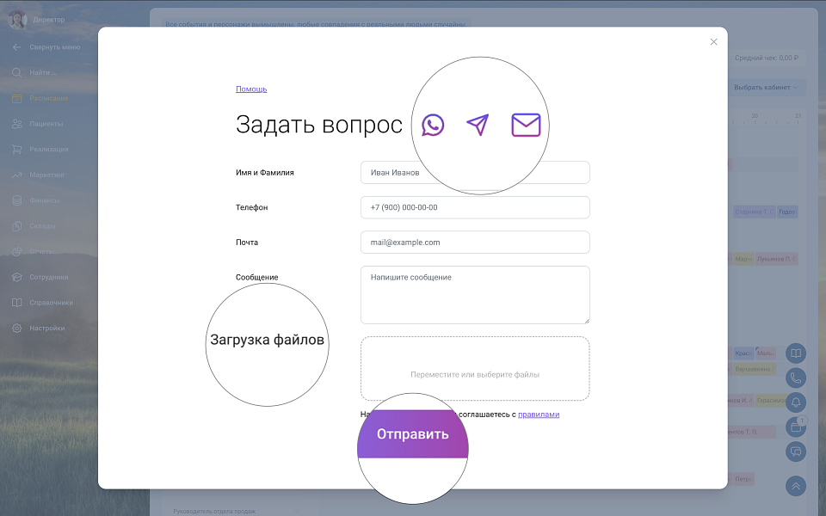Click the Сообщение text area
Screen dimensions: 826x516
pyautogui.click(x=475, y=295)
